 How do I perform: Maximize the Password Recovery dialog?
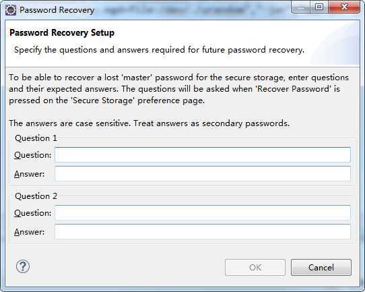click(319, 7)
